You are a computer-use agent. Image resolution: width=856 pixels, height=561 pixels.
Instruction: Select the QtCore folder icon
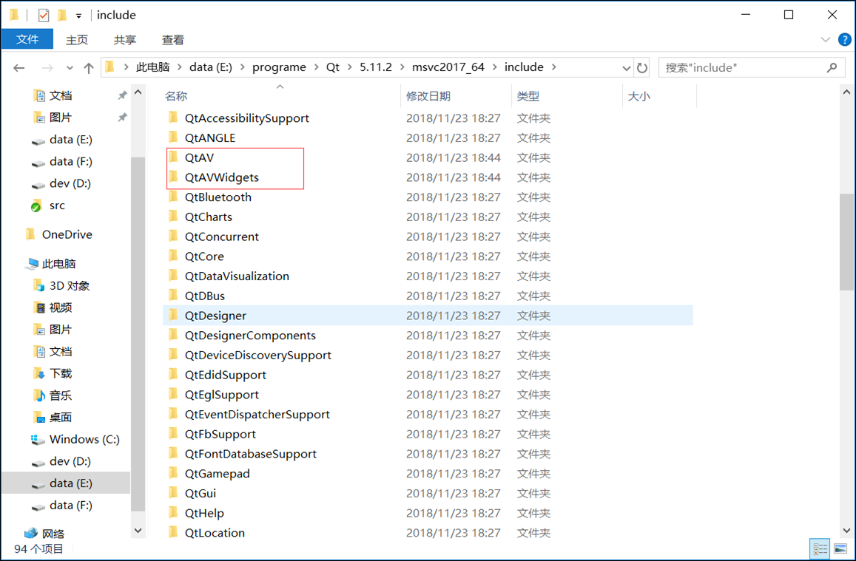click(x=173, y=256)
